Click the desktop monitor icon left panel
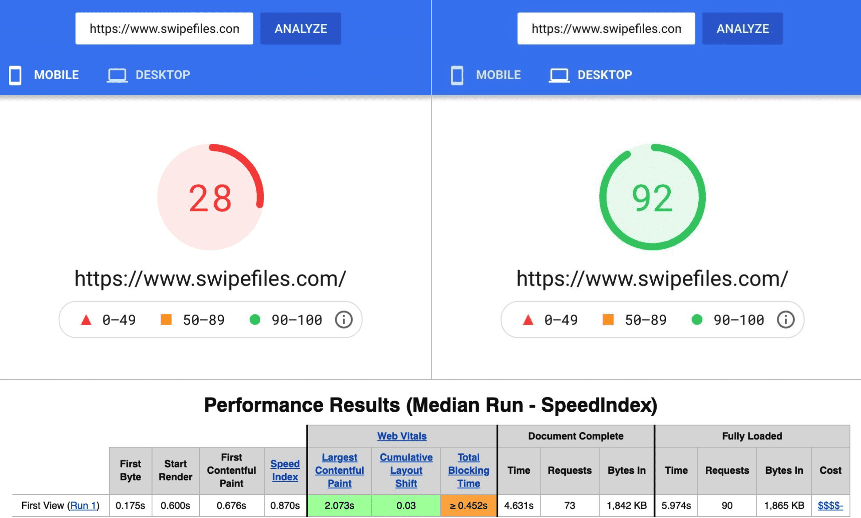 pos(117,75)
